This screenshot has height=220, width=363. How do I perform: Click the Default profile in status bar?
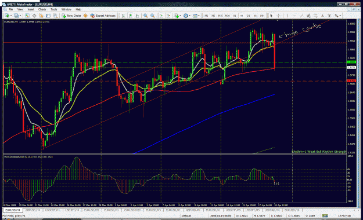186,216
